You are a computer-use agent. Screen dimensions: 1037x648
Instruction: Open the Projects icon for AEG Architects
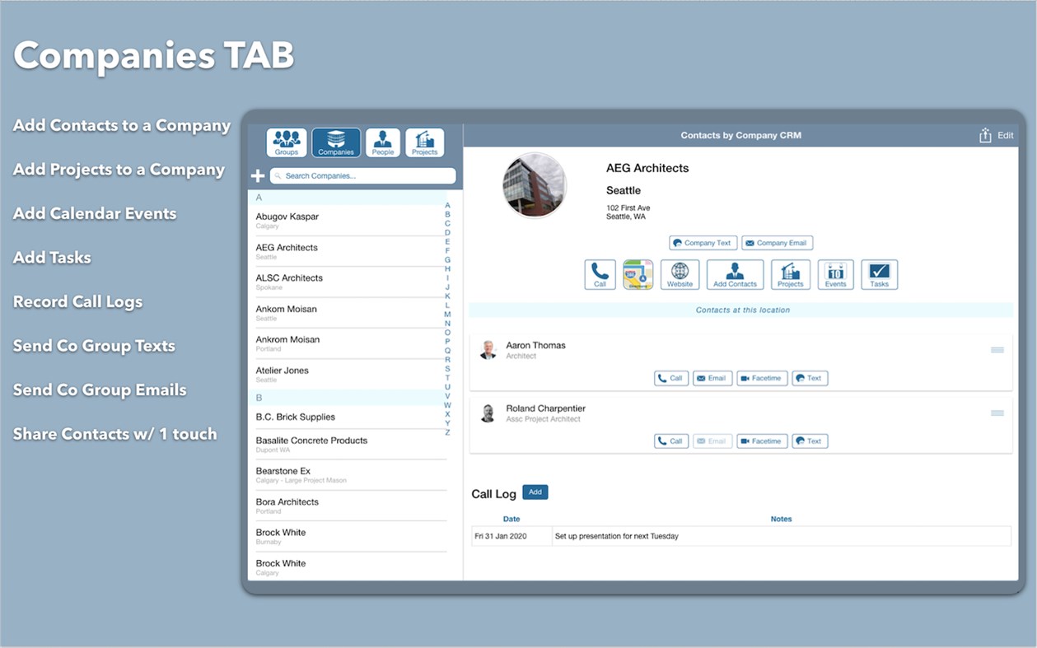[790, 274]
